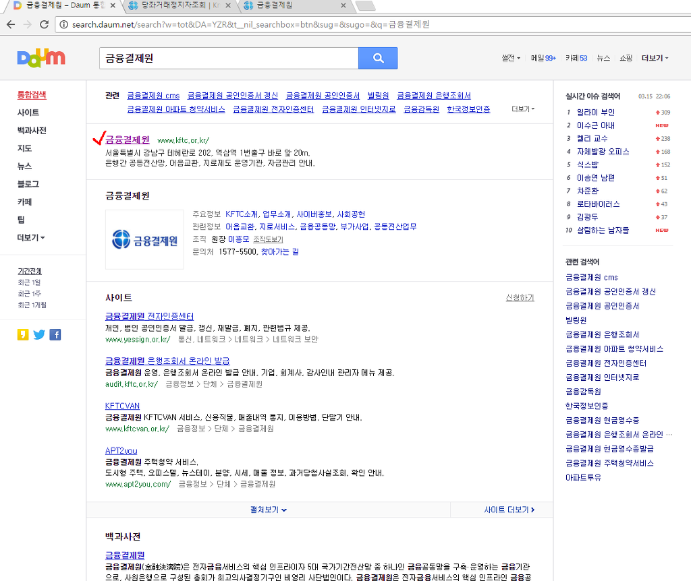691x581 pixels.
Task: Switch to the 당좌거래정지자조회 browser tab
Action: (175, 6)
